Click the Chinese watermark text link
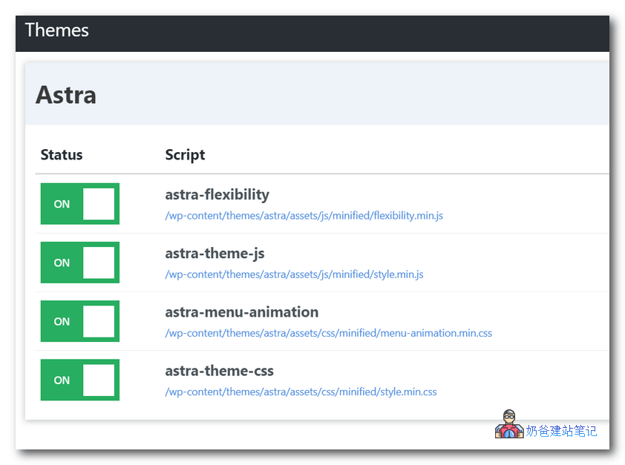Image resolution: width=625 pixels, height=465 pixels. point(561,431)
